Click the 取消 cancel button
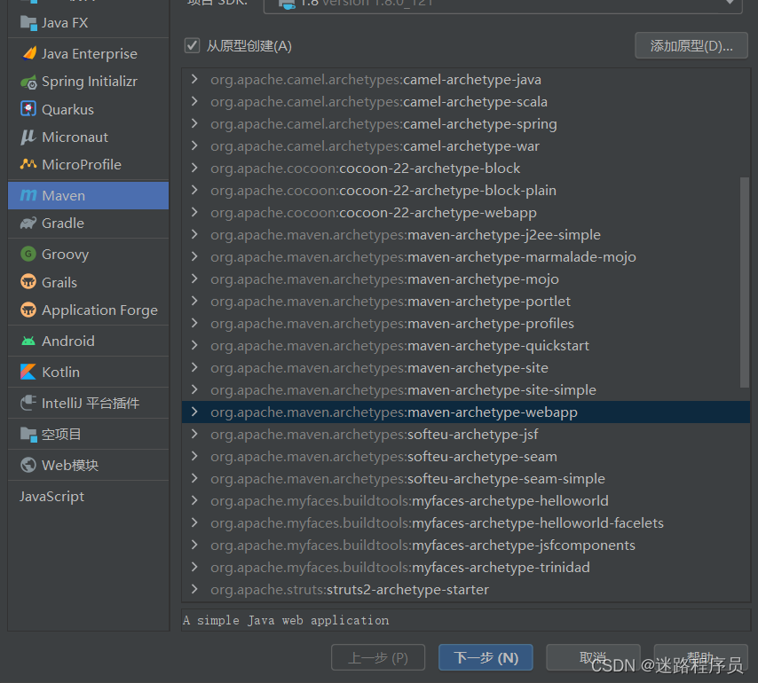 [593, 657]
